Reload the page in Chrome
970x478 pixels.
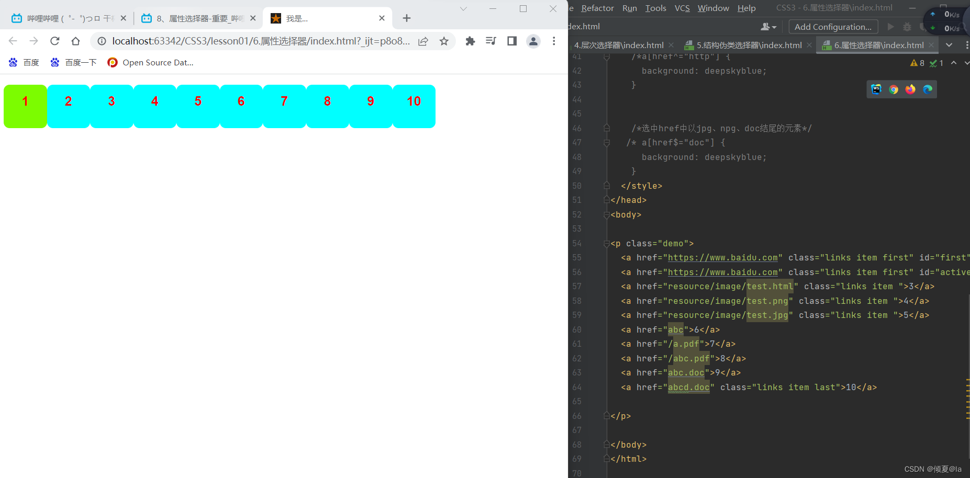pyautogui.click(x=54, y=41)
